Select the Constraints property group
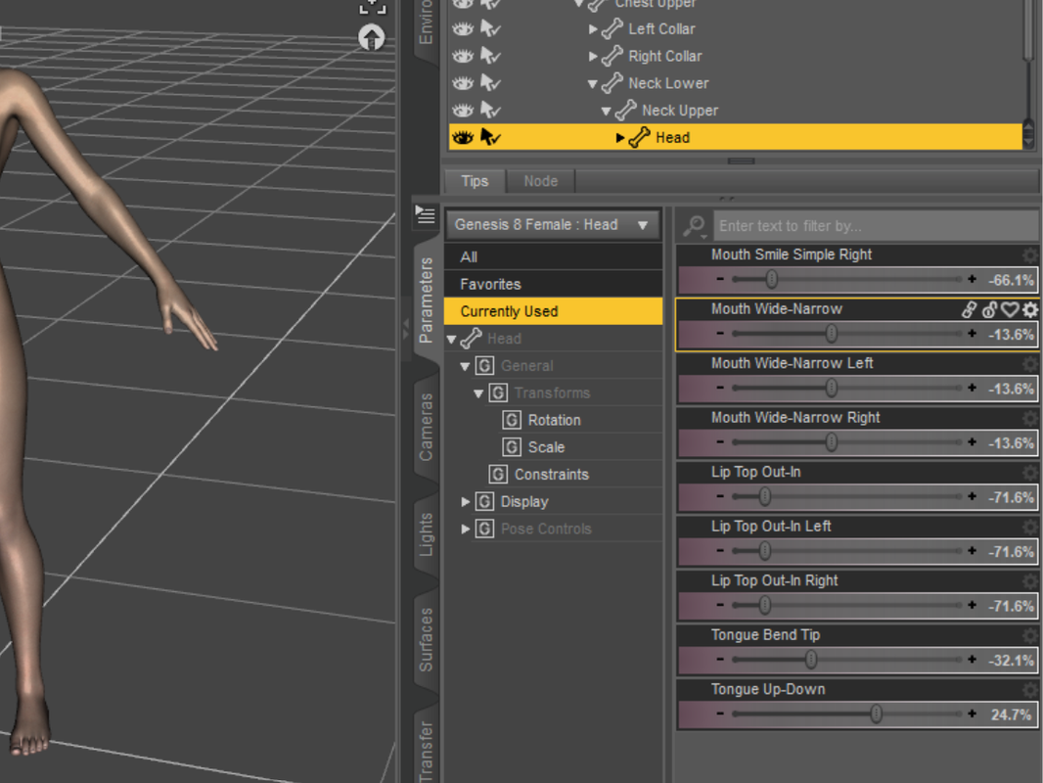The width and height of the screenshot is (1043, 783). coord(552,475)
